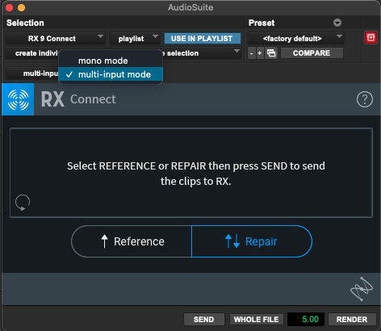Toggle USE IN PLAYLIST button
This screenshot has width=381, height=331.
coord(203,39)
